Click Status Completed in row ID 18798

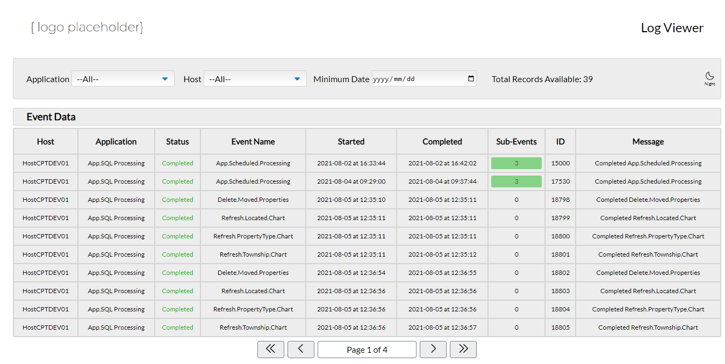177,200
